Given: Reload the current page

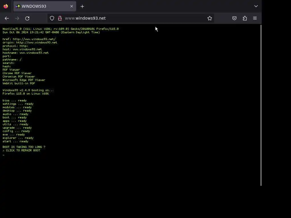Looking at the screenshot, I should pos(27,18).
